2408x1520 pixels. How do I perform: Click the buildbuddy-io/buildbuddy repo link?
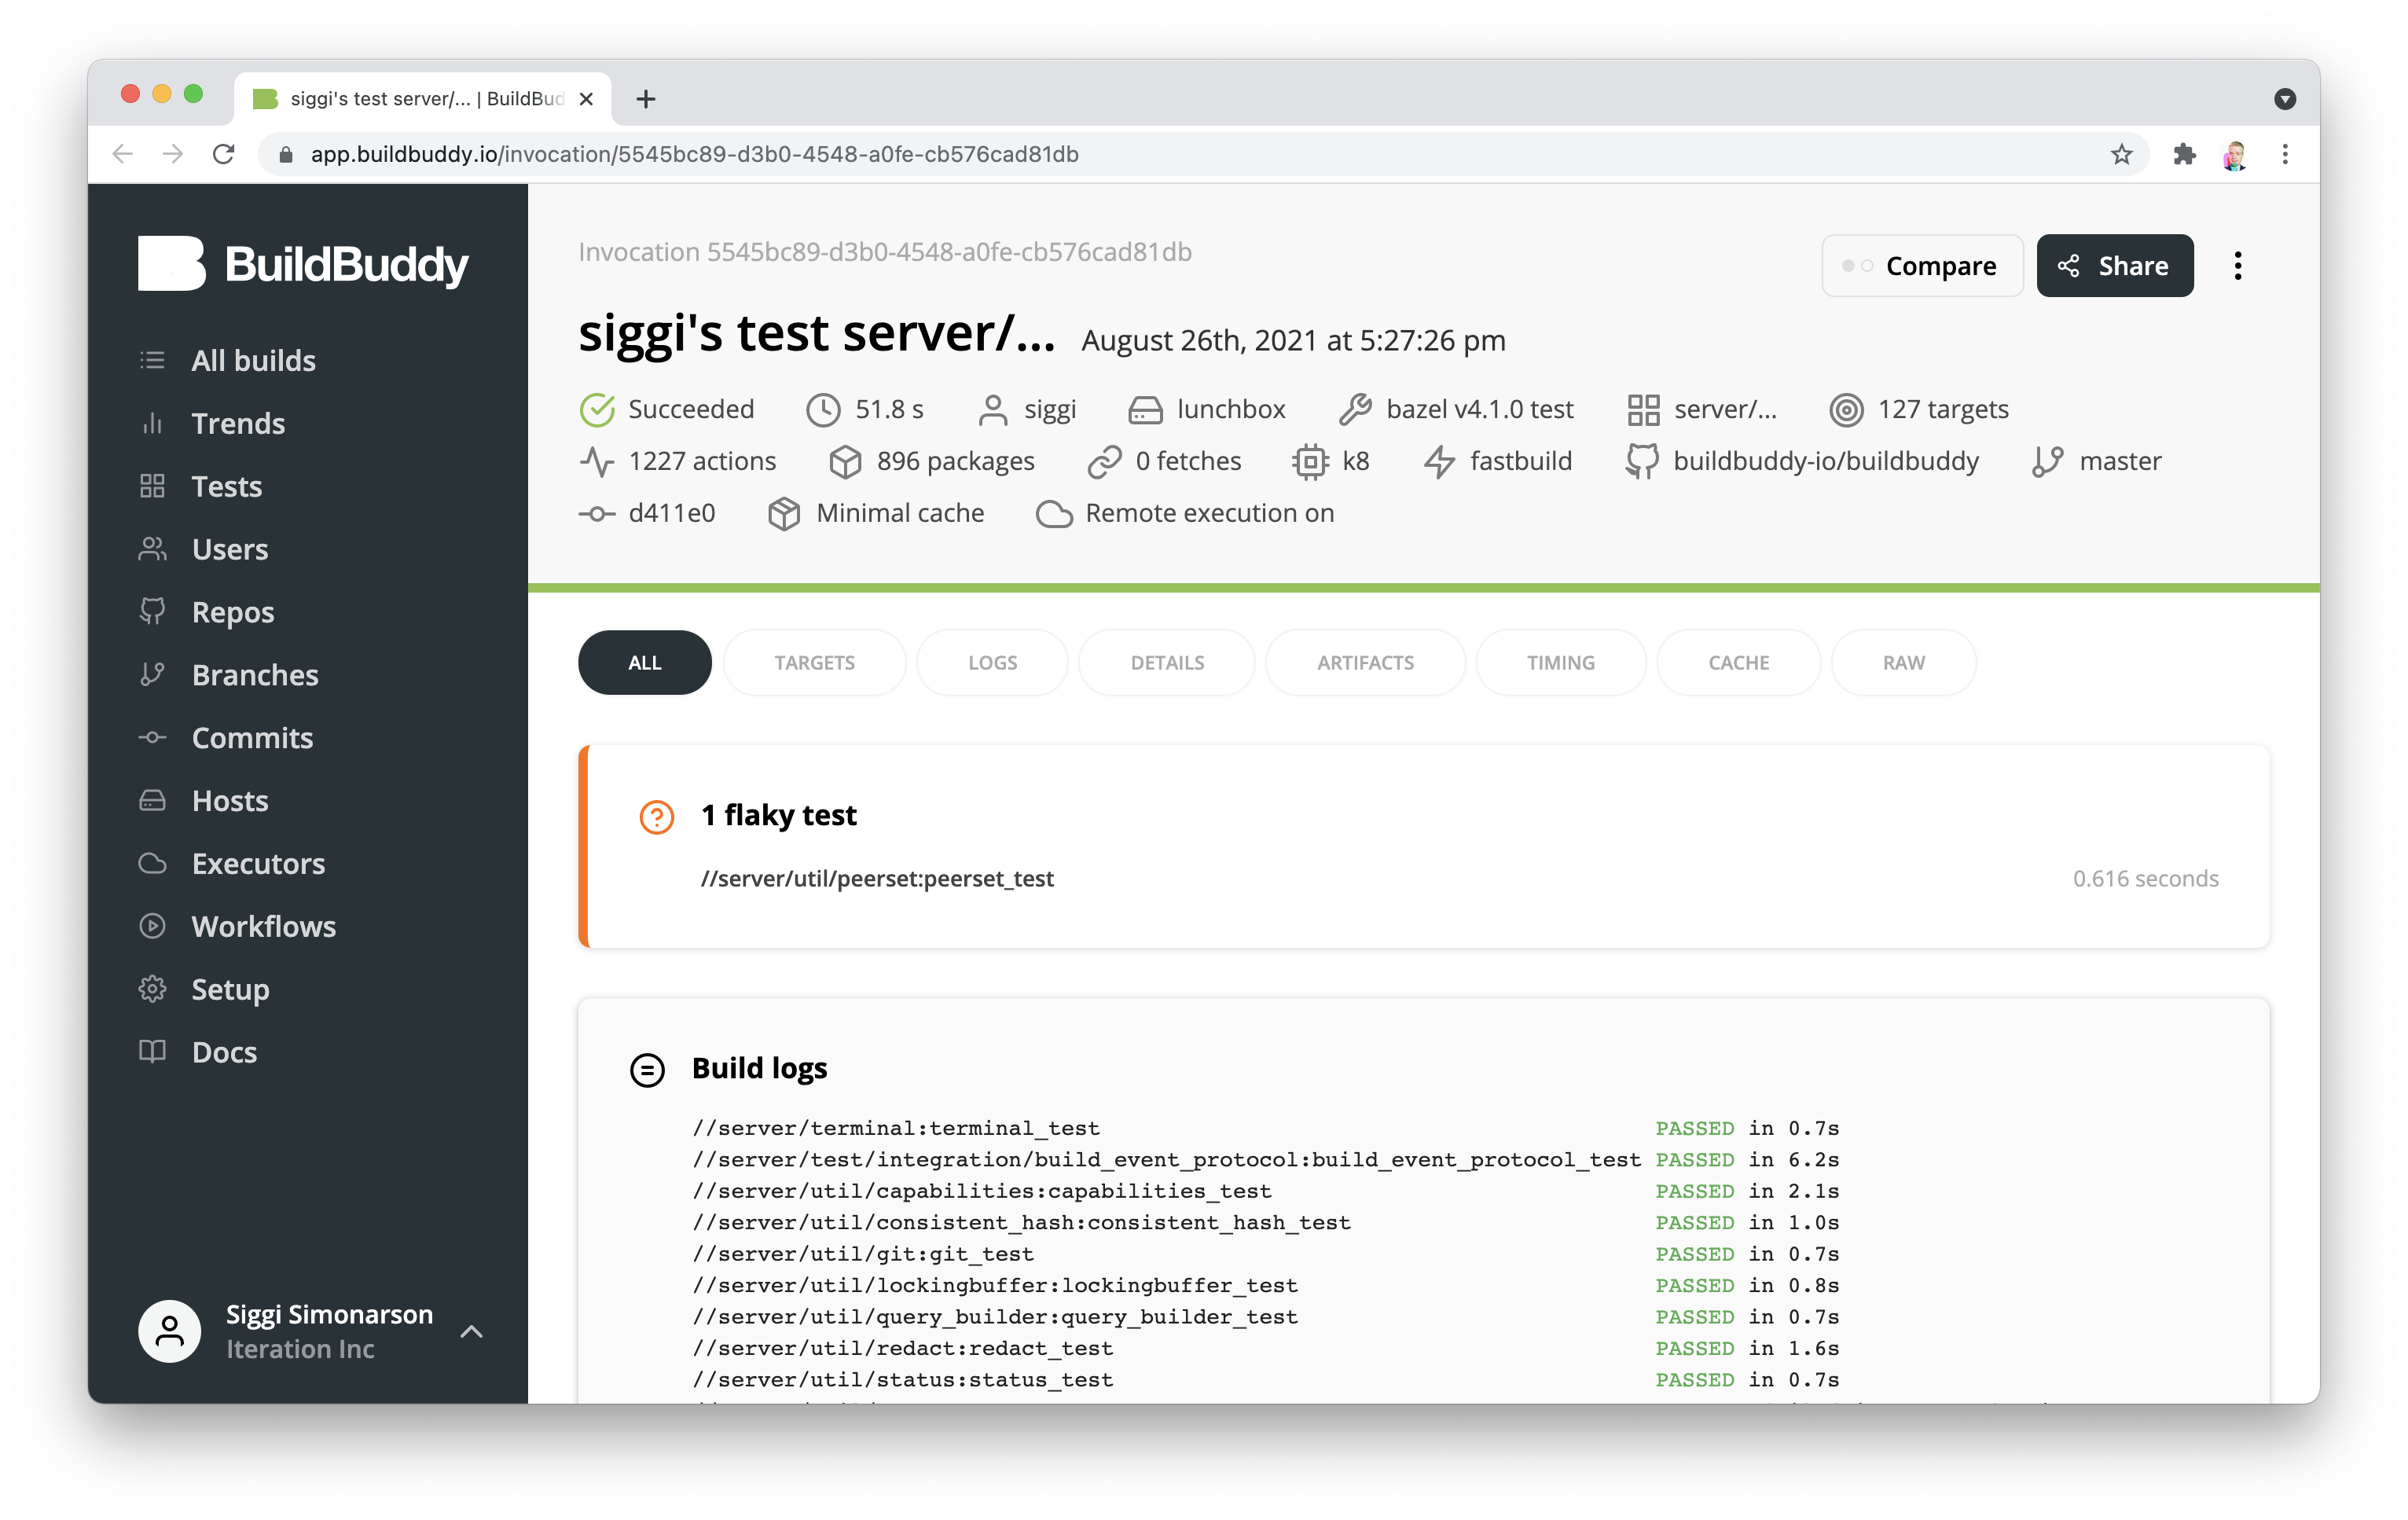coord(1826,461)
